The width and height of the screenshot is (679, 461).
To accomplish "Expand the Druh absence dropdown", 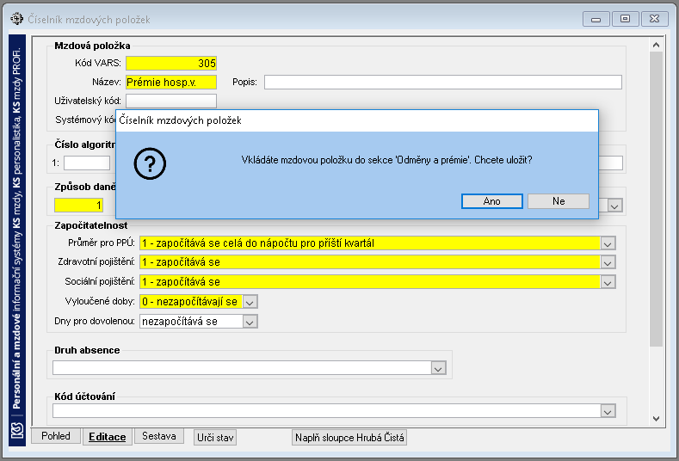I will pyautogui.click(x=438, y=368).
